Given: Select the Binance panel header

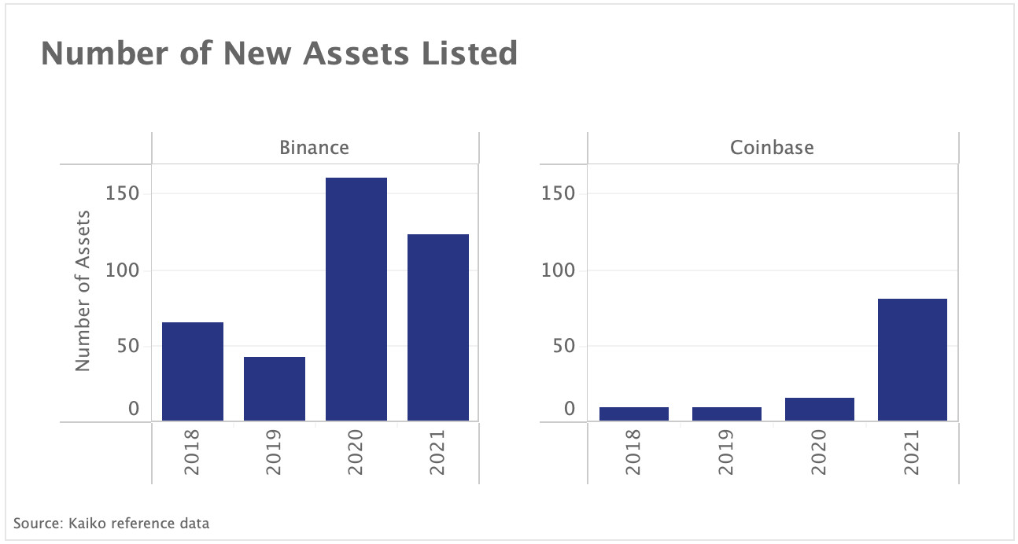Looking at the screenshot, I should point(314,148).
